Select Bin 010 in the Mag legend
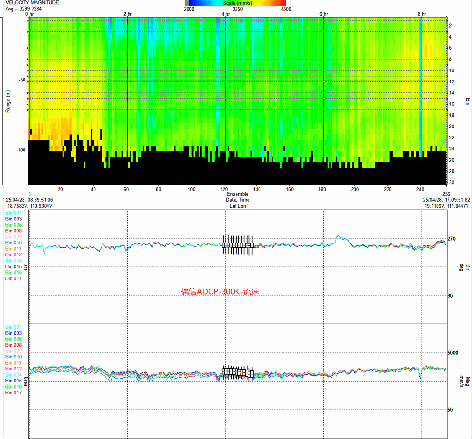472x439 pixels. [13, 357]
